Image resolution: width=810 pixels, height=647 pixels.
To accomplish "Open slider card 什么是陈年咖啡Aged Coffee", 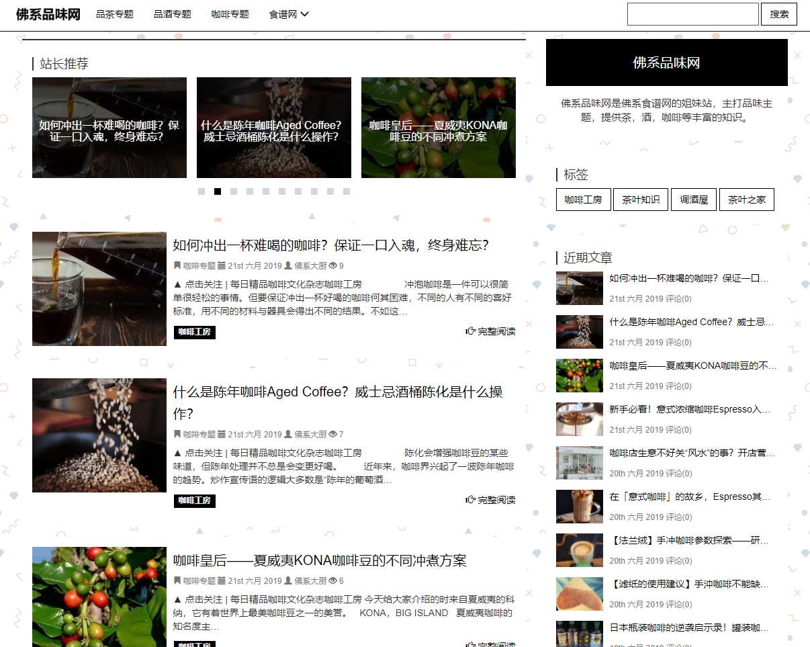I will (274, 128).
